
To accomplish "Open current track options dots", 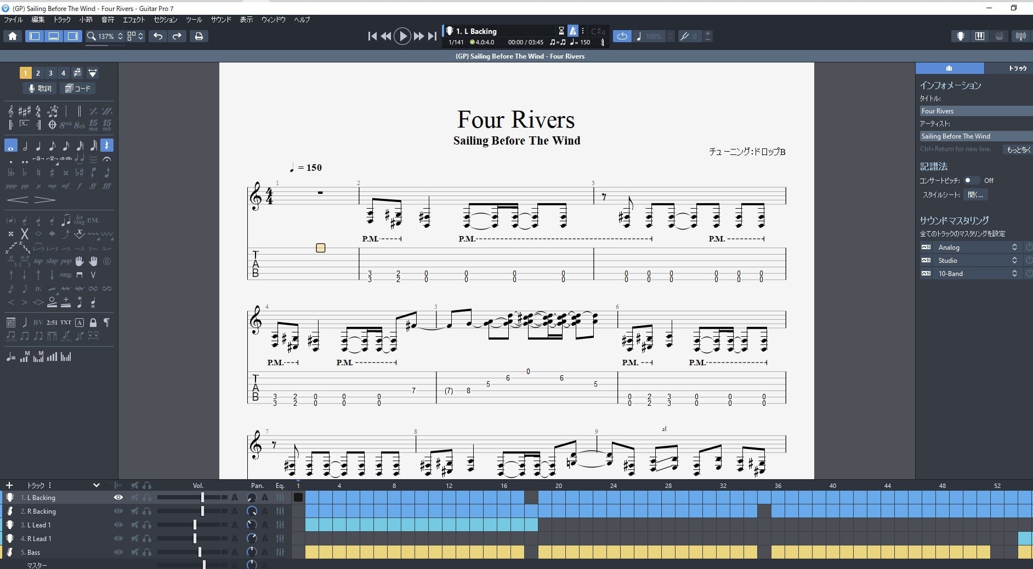I will pos(583,31).
